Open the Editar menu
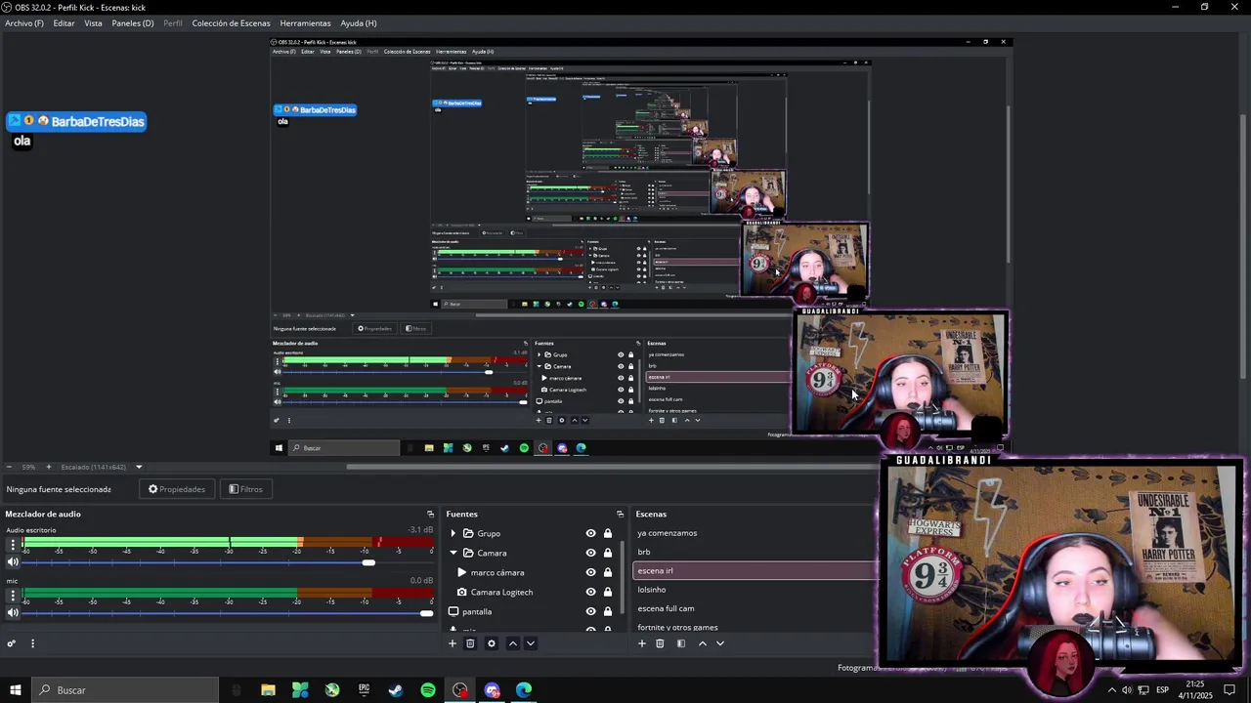The width and height of the screenshot is (1251, 703). click(64, 22)
